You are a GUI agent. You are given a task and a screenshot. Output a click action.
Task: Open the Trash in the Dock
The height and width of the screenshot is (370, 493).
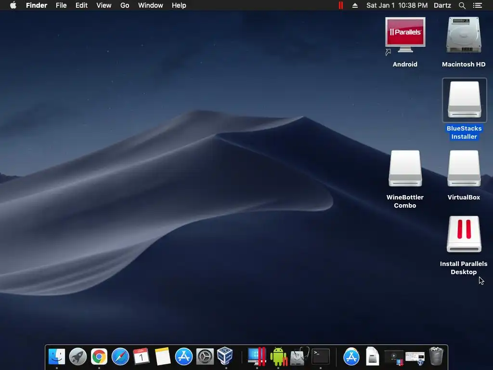point(436,357)
